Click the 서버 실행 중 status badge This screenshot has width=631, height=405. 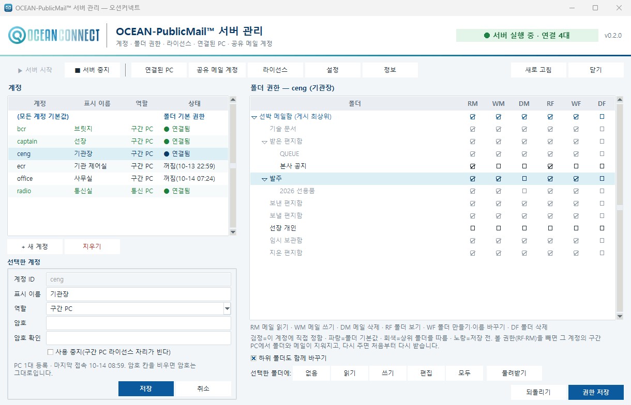[x=527, y=36]
